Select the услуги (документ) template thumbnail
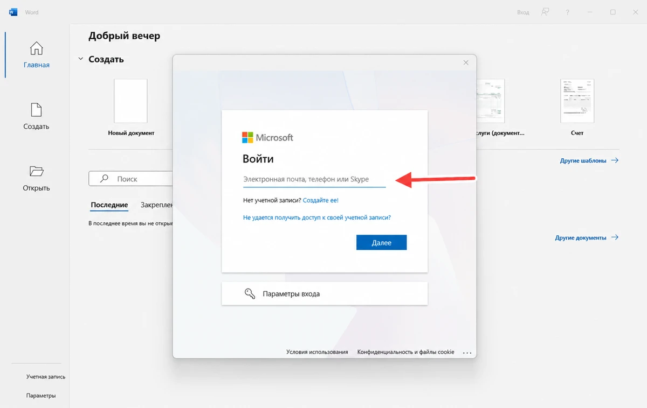Screen dimensions: 647x408 click(x=491, y=101)
